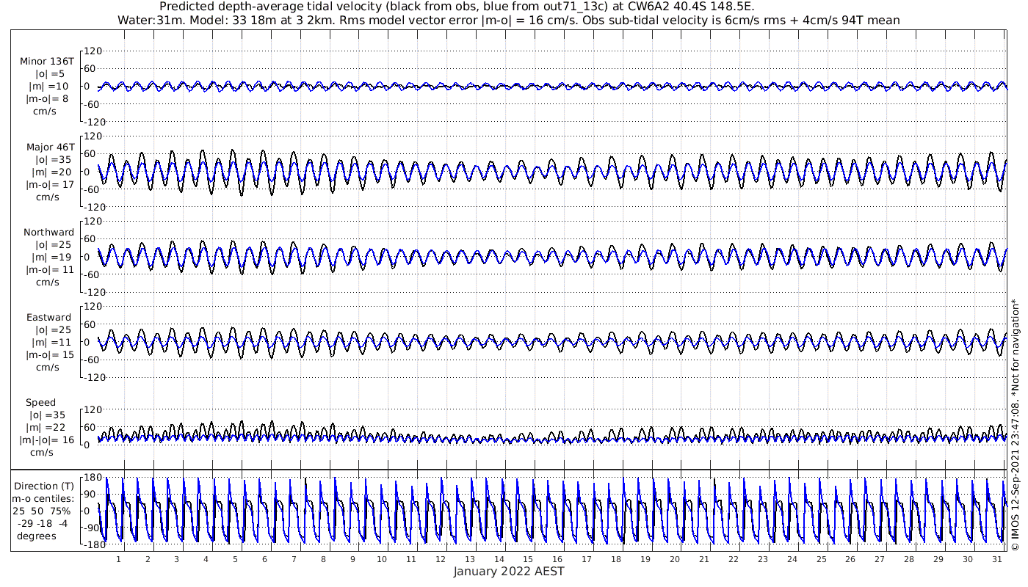This screenshot has height=587, width=1028.
Task: Click day tick label '25' on time axis
Action: pyautogui.click(x=821, y=559)
